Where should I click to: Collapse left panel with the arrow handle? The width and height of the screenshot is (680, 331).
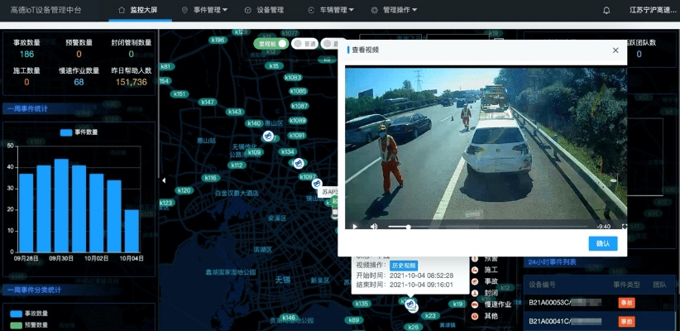pyautogui.click(x=163, y=180)
